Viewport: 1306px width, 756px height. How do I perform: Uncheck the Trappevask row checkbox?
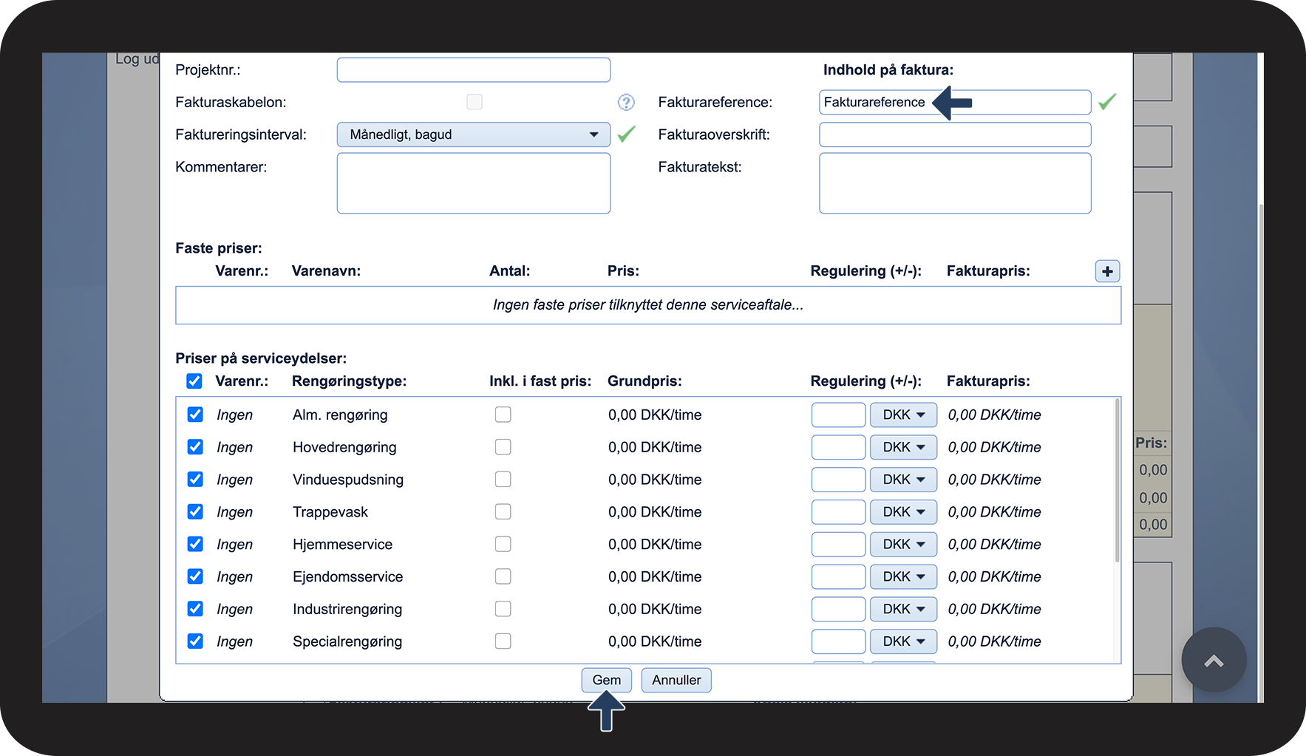click(194, 511)
